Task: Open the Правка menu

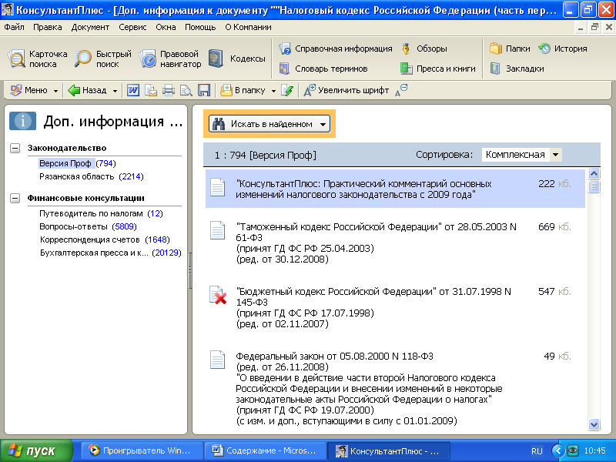Action: (x=47, y=27)
